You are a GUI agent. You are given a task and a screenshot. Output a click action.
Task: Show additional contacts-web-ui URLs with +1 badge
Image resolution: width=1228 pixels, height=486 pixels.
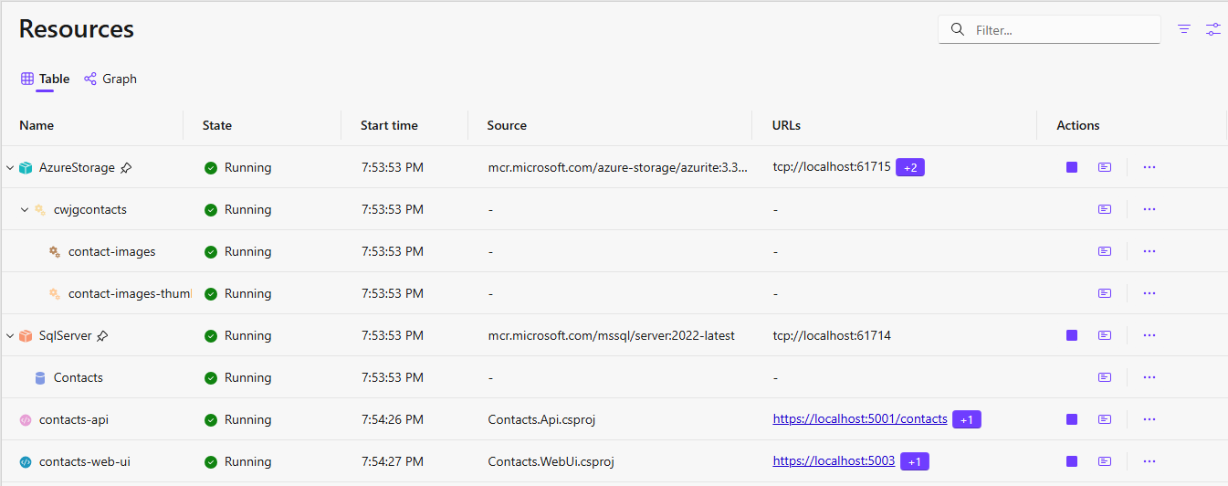click(x=915, y=461)
